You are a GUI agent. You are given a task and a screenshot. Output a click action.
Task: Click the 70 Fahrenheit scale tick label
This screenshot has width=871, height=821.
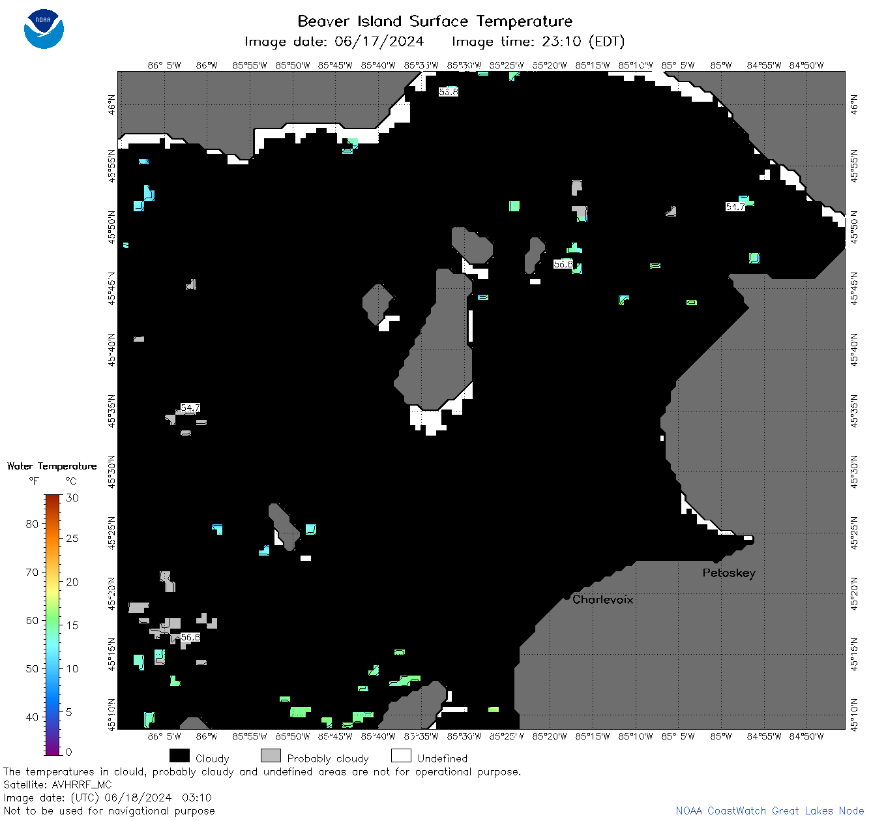32,572
